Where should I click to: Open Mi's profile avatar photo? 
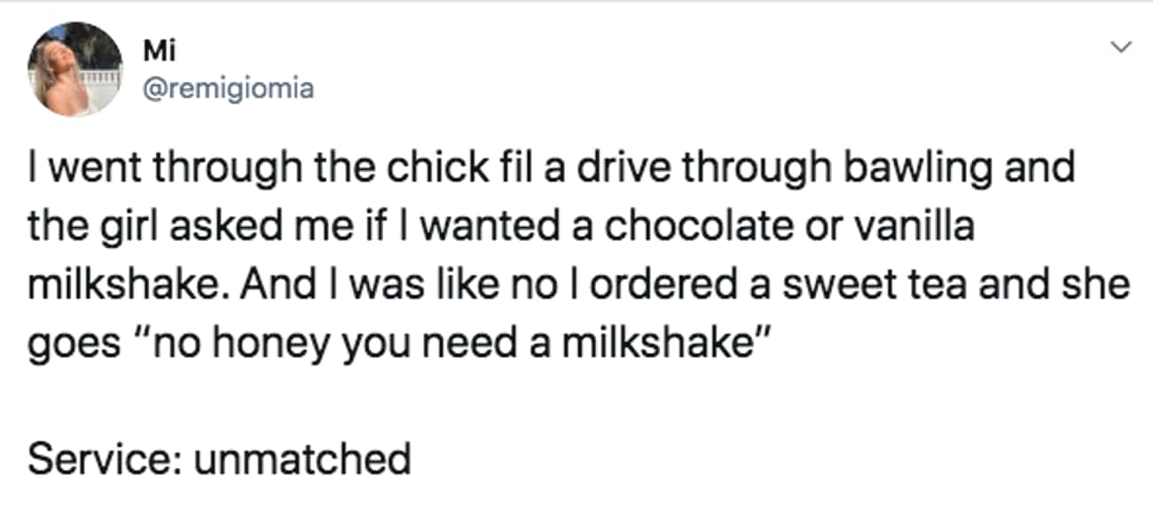pyautogui.click(x=75, y=69)
